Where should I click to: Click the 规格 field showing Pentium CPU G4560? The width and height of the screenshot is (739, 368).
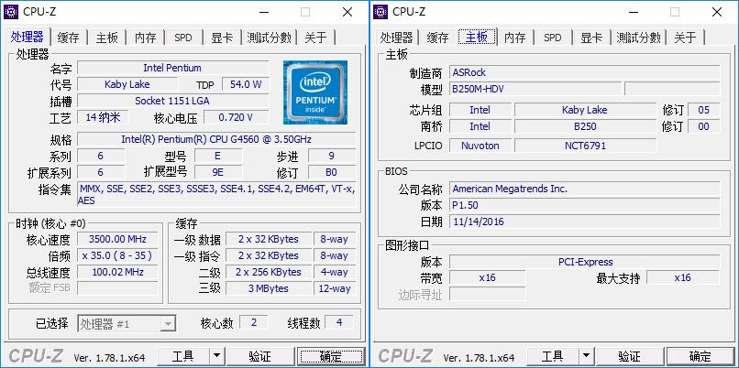point(216,139)
